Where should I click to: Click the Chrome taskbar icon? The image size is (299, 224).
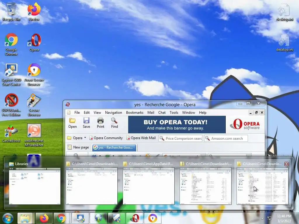tap(61, 218)
